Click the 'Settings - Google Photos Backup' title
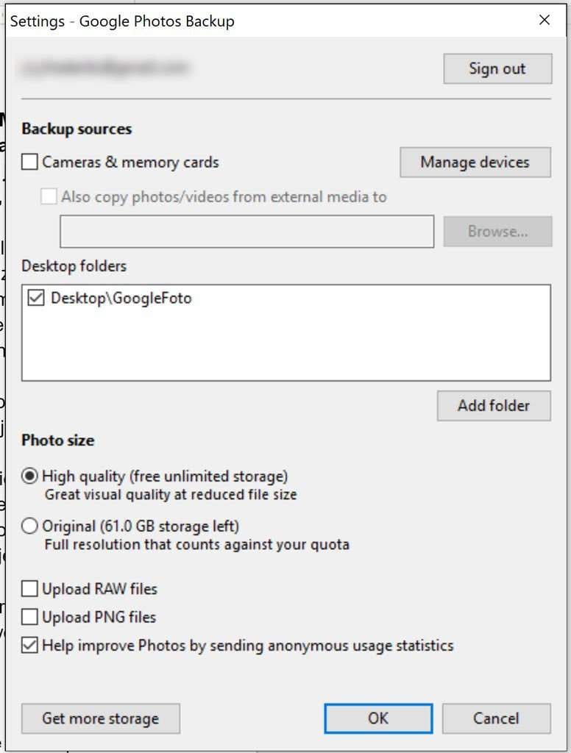 pos(122,21)
